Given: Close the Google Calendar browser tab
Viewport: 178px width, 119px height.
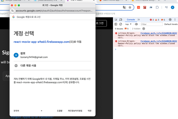Looking at the screenshot, I should pyautogui.click(x=29, y=1).
